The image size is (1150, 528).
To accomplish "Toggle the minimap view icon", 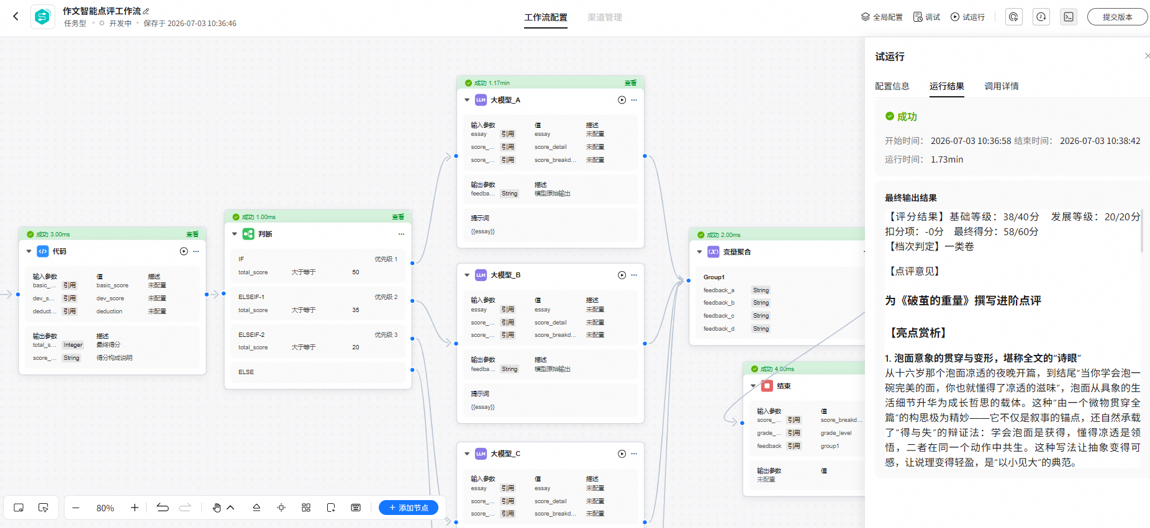I will click(x=19, y=508).
